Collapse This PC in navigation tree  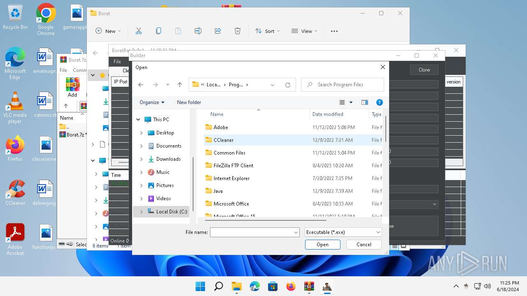[138, 120]
